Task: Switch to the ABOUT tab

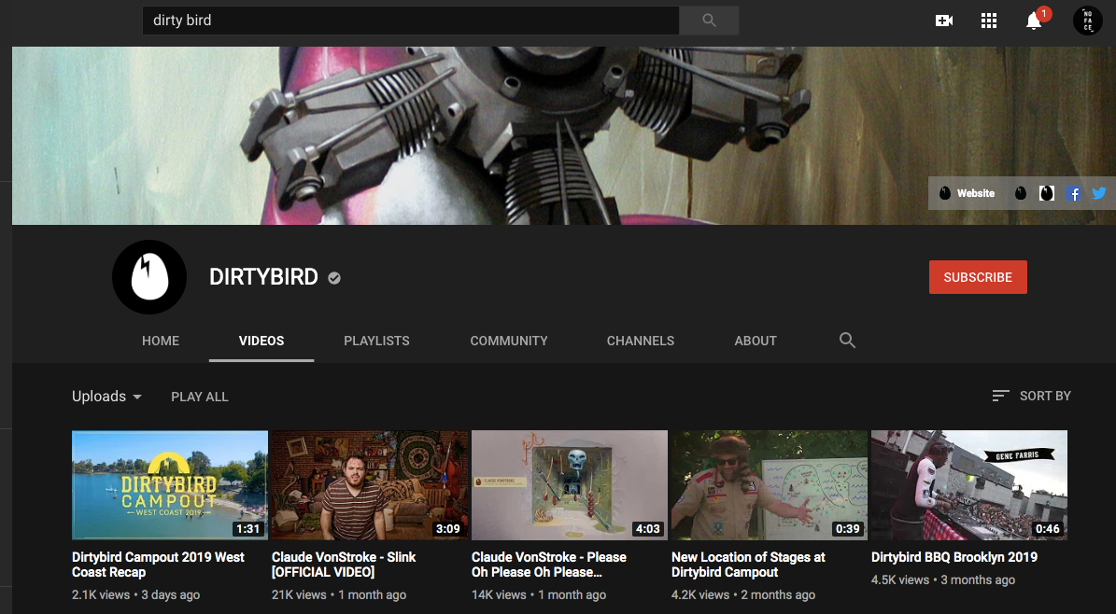Action: 756,341
